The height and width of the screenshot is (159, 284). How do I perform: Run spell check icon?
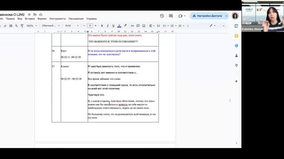(x=16, y=26)
